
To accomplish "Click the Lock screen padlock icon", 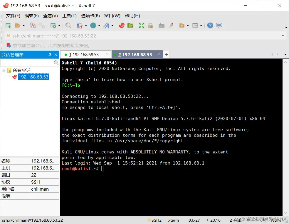I will pos(150,25).
